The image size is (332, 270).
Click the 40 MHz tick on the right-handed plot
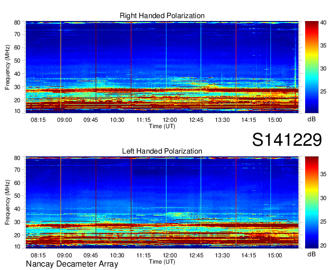pyautogui.click(x=17, y=74)
